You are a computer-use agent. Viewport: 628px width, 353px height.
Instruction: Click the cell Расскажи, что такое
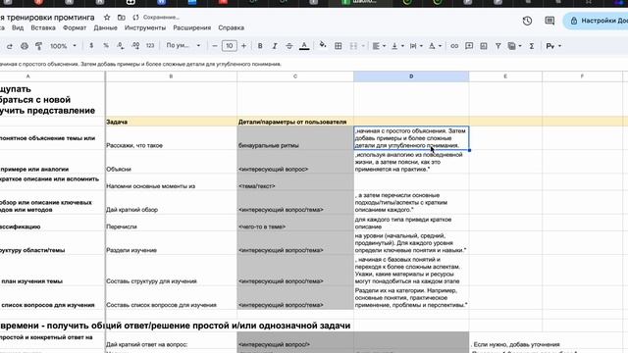click(171, 138)
